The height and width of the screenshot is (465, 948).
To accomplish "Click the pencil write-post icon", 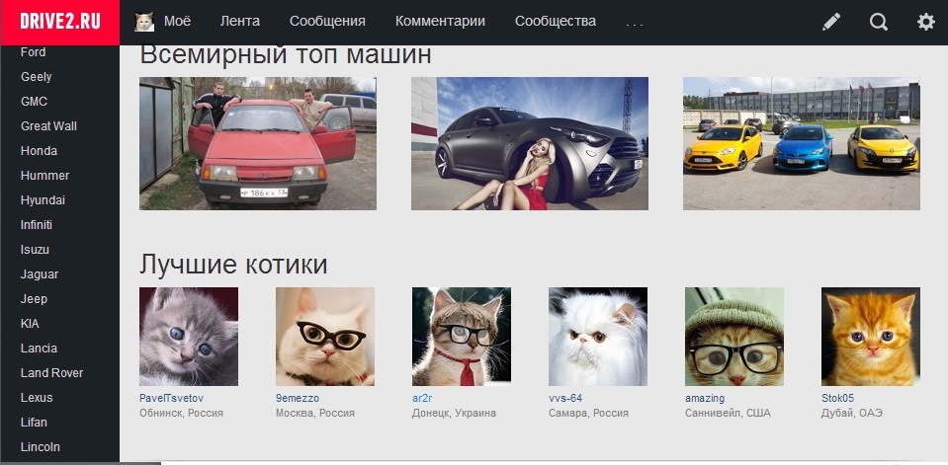I will 831,22.
